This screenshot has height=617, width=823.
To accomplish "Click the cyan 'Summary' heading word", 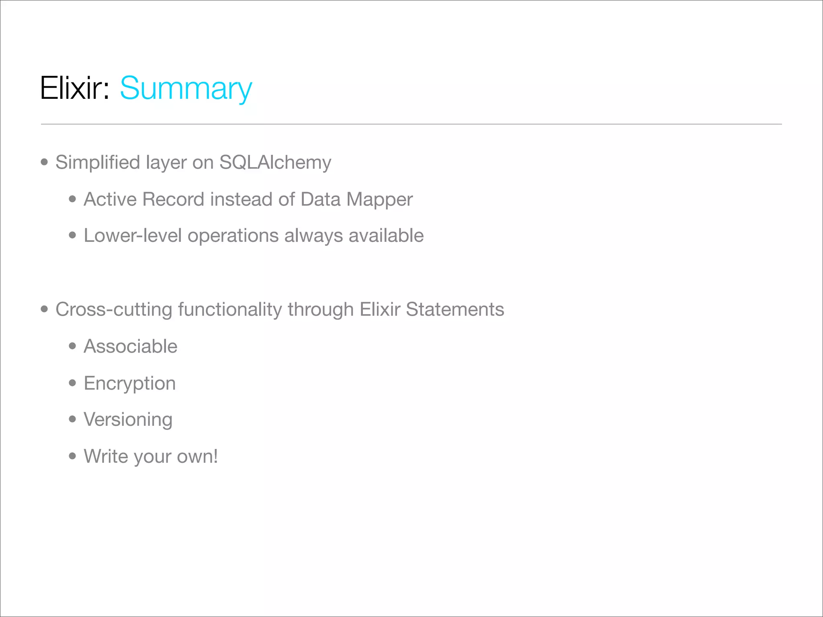I will (x=186, y=89).
